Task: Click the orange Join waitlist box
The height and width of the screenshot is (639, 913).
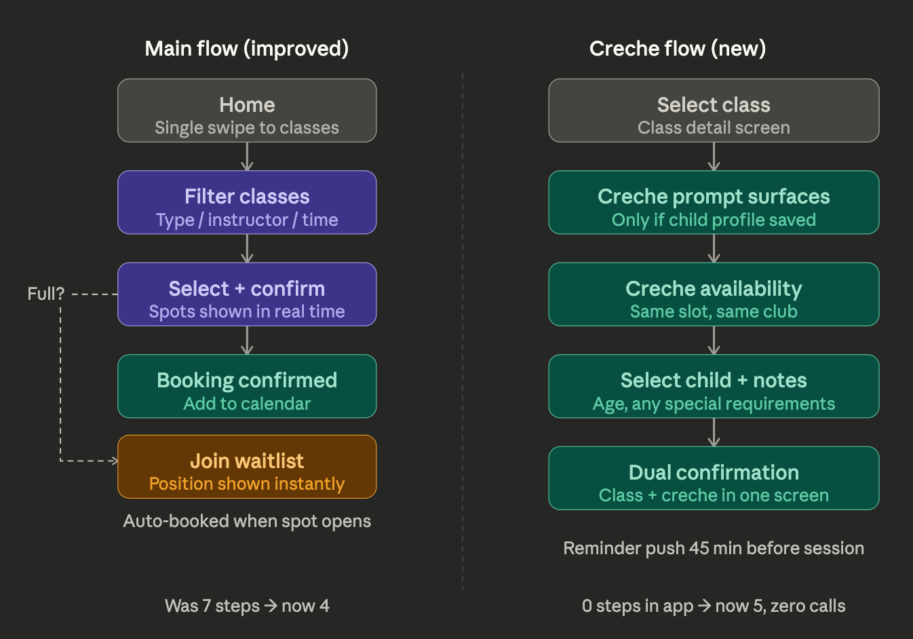Action: click(247, 467)
